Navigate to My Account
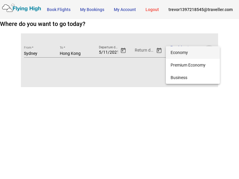 tap(125, 10)
